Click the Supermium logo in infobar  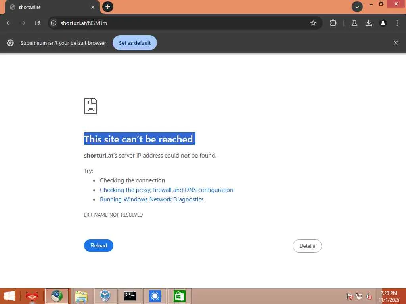click(10, 43)
